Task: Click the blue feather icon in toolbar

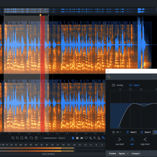Action: tap(103, 138)
